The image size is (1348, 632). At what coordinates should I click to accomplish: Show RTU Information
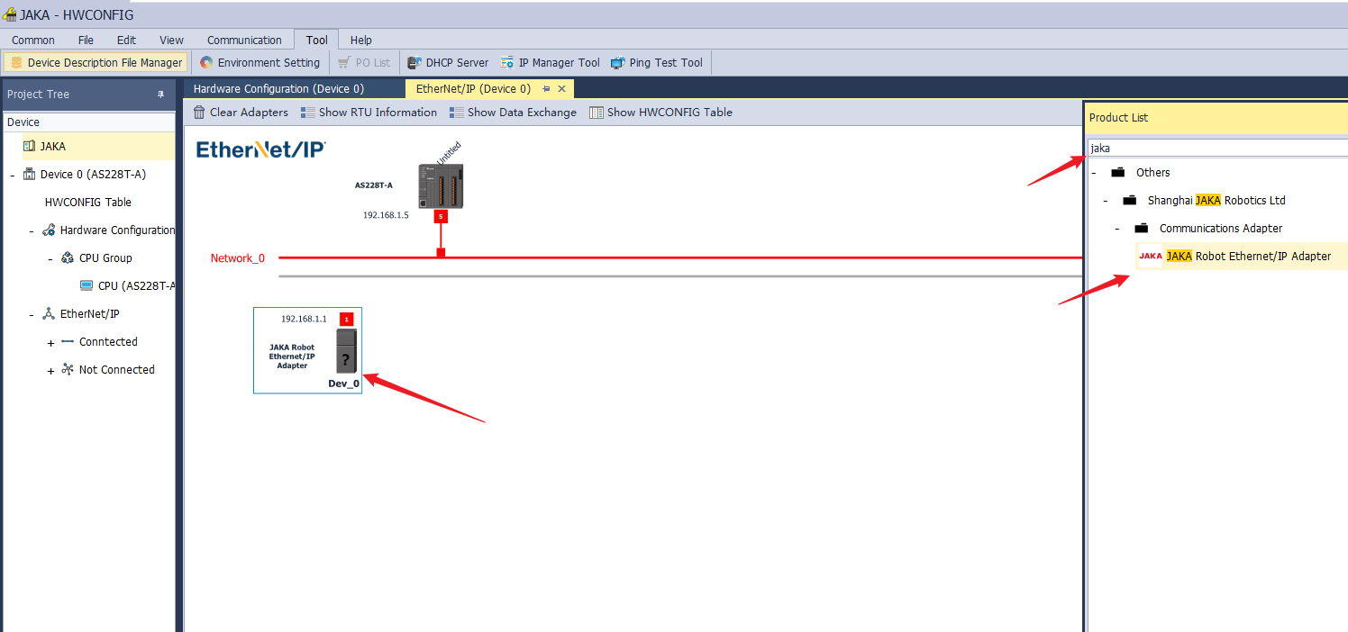coord(368,113)
